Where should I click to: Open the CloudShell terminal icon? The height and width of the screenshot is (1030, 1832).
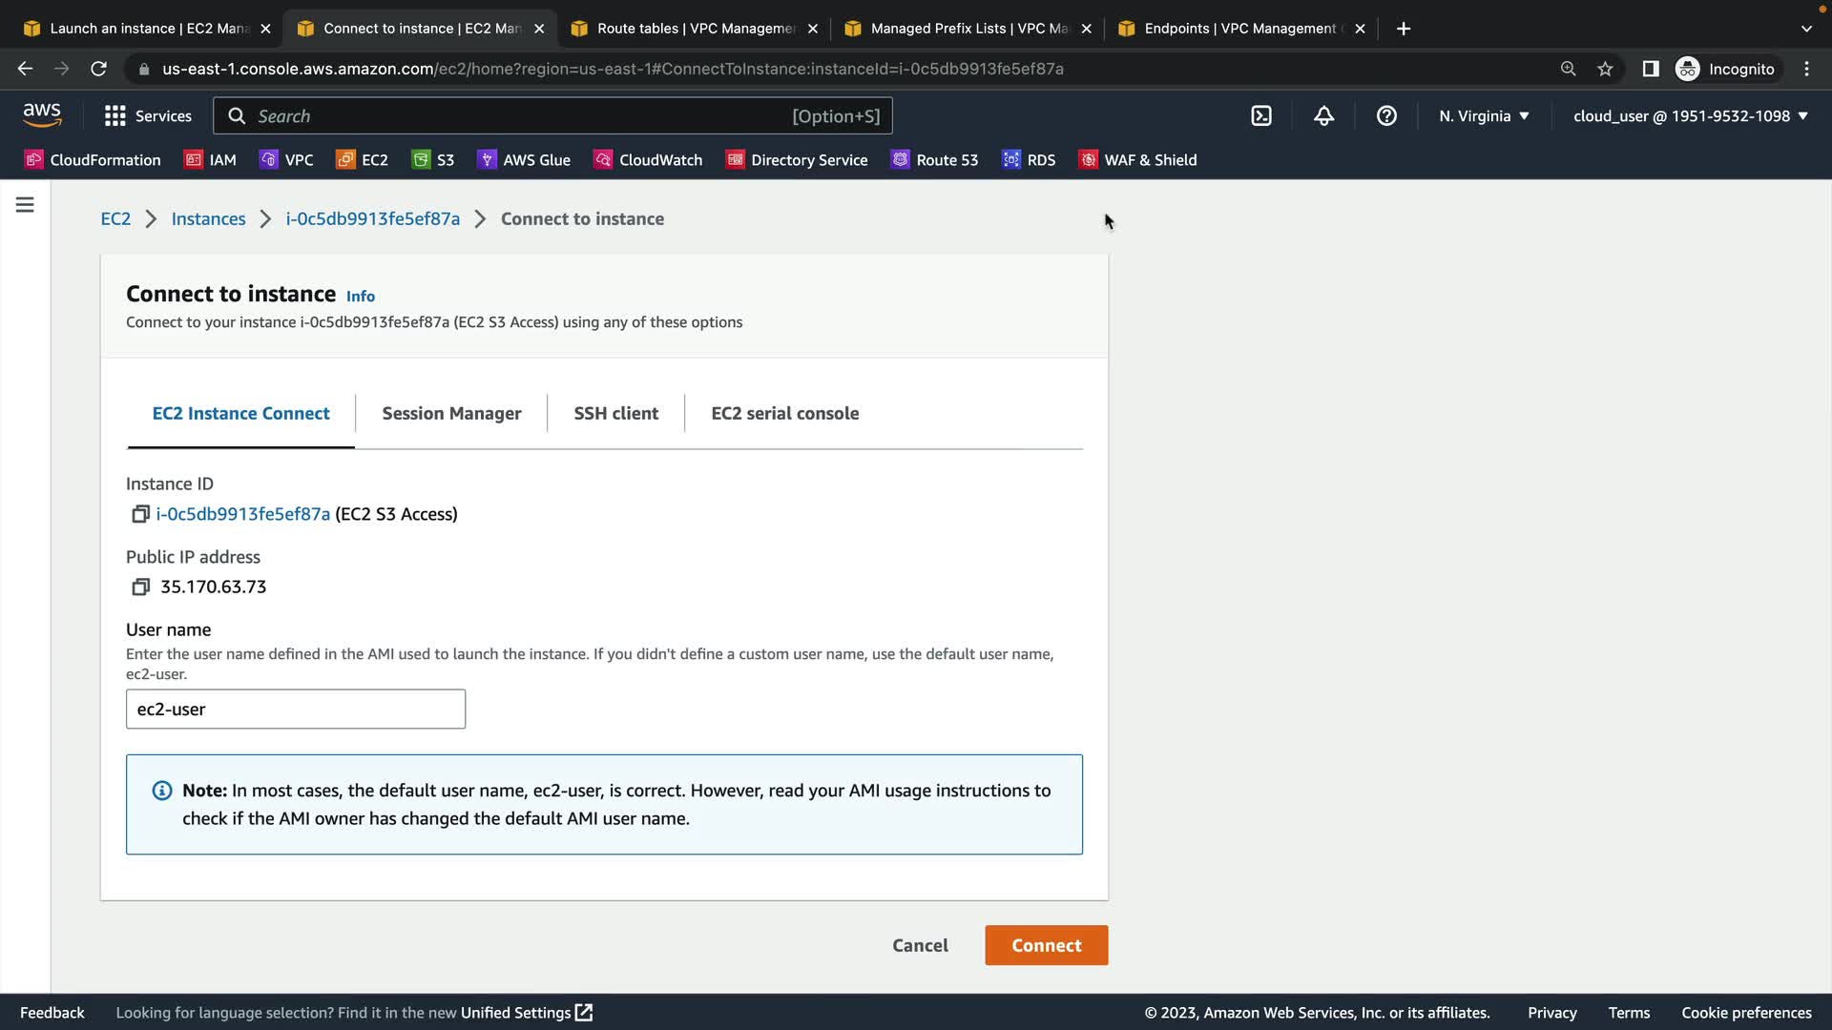click(x=1261, y=116)
